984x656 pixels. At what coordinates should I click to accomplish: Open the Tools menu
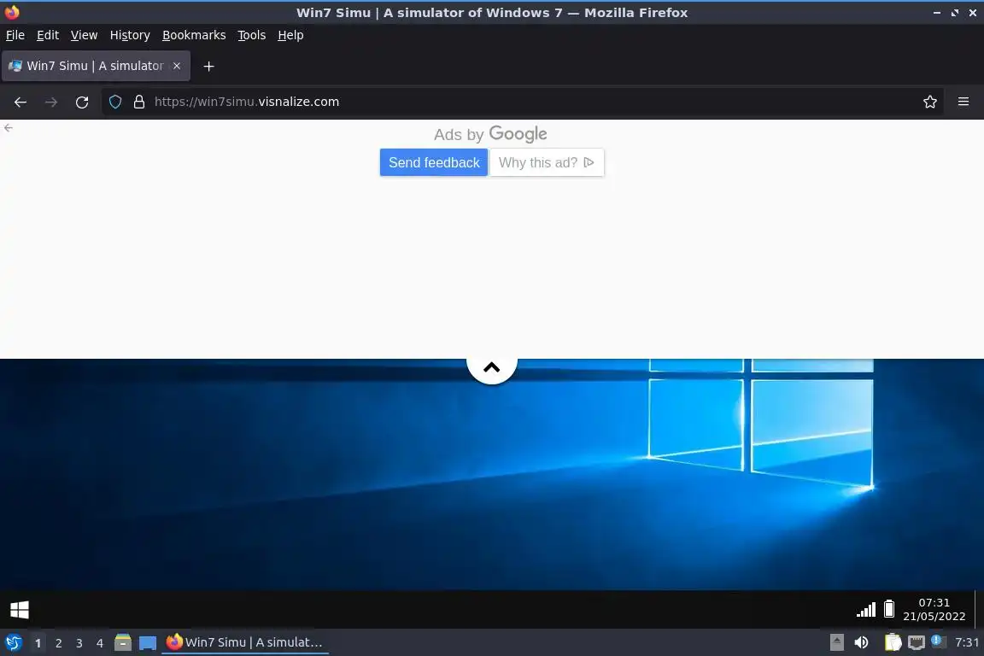pos(252,35)
